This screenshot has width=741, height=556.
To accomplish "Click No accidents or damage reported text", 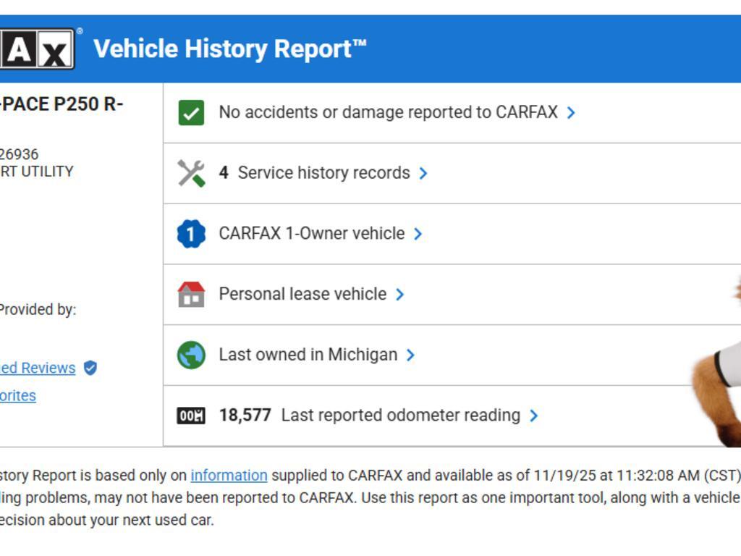I will (x=388, y=112).
